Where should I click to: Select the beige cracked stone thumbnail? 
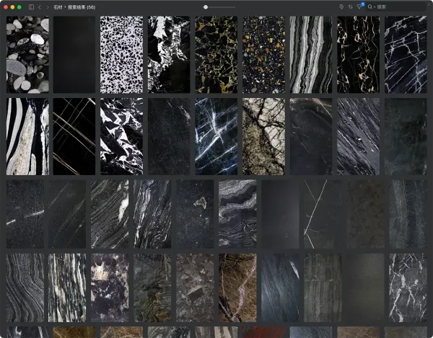pos(263,136)
